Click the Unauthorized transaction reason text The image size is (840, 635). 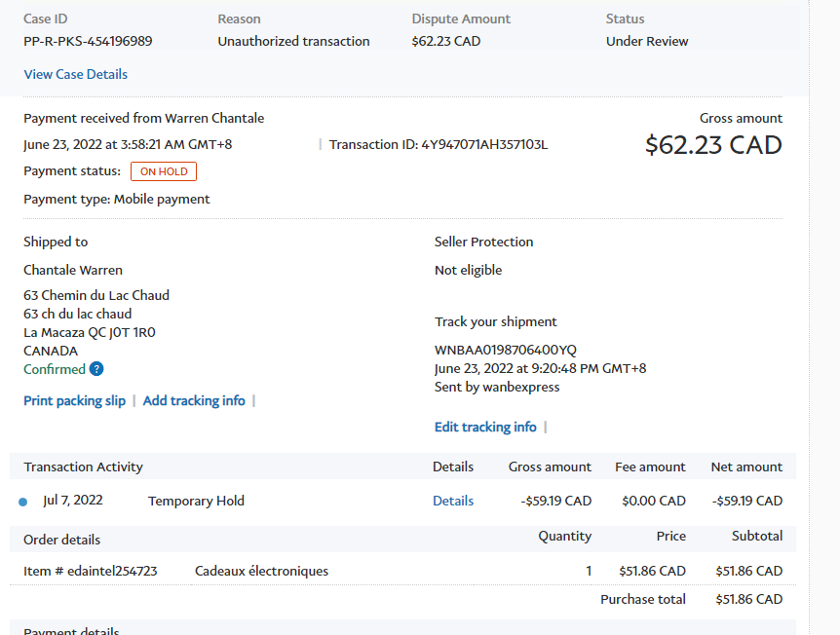[293, 41]
